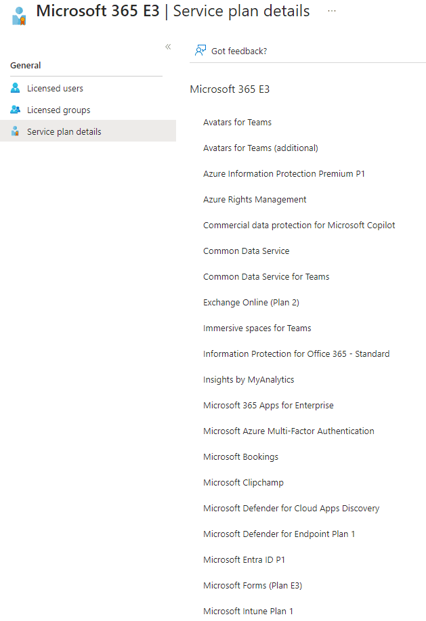
Task: Collapse the sidebar with double chevron
Action: point(168,47)
